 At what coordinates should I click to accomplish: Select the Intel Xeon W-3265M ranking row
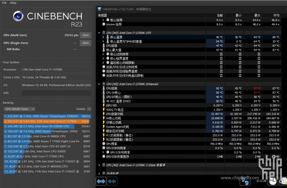tap(47, 126)
